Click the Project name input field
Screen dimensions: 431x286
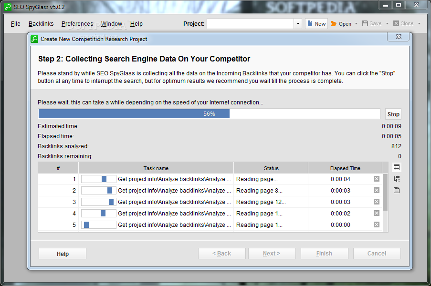[250, 24]
